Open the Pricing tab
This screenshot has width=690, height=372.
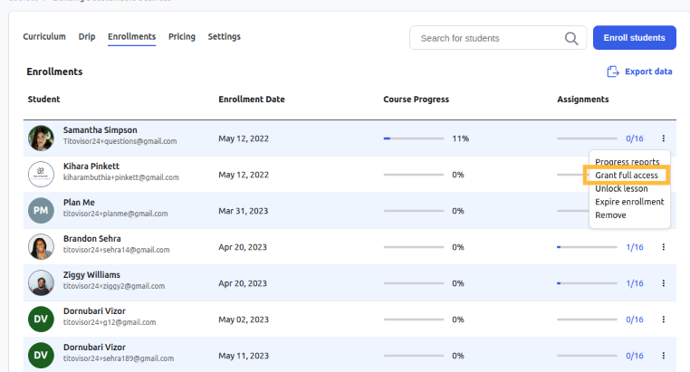[x=182, y=36]
